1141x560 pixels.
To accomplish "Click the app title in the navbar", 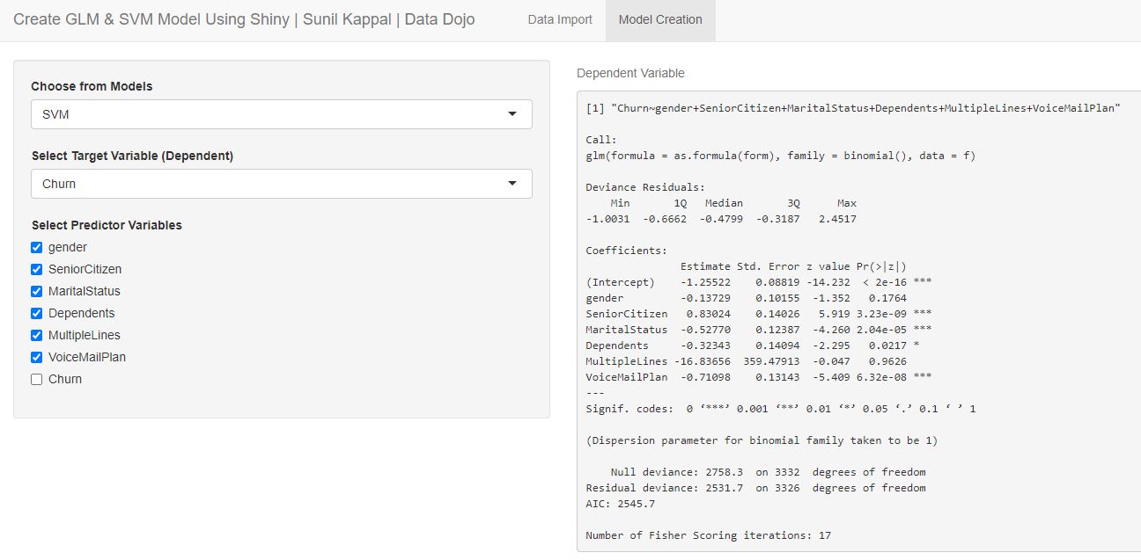I will click(244, 19).
